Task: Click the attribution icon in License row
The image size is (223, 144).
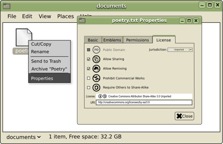Action: (x=100, y=96)
